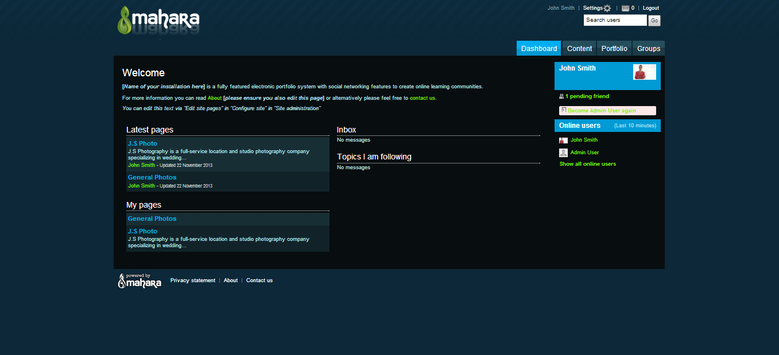Click the pending friend people icon
The height and width of the screenshot is (355, 779).
561,97
